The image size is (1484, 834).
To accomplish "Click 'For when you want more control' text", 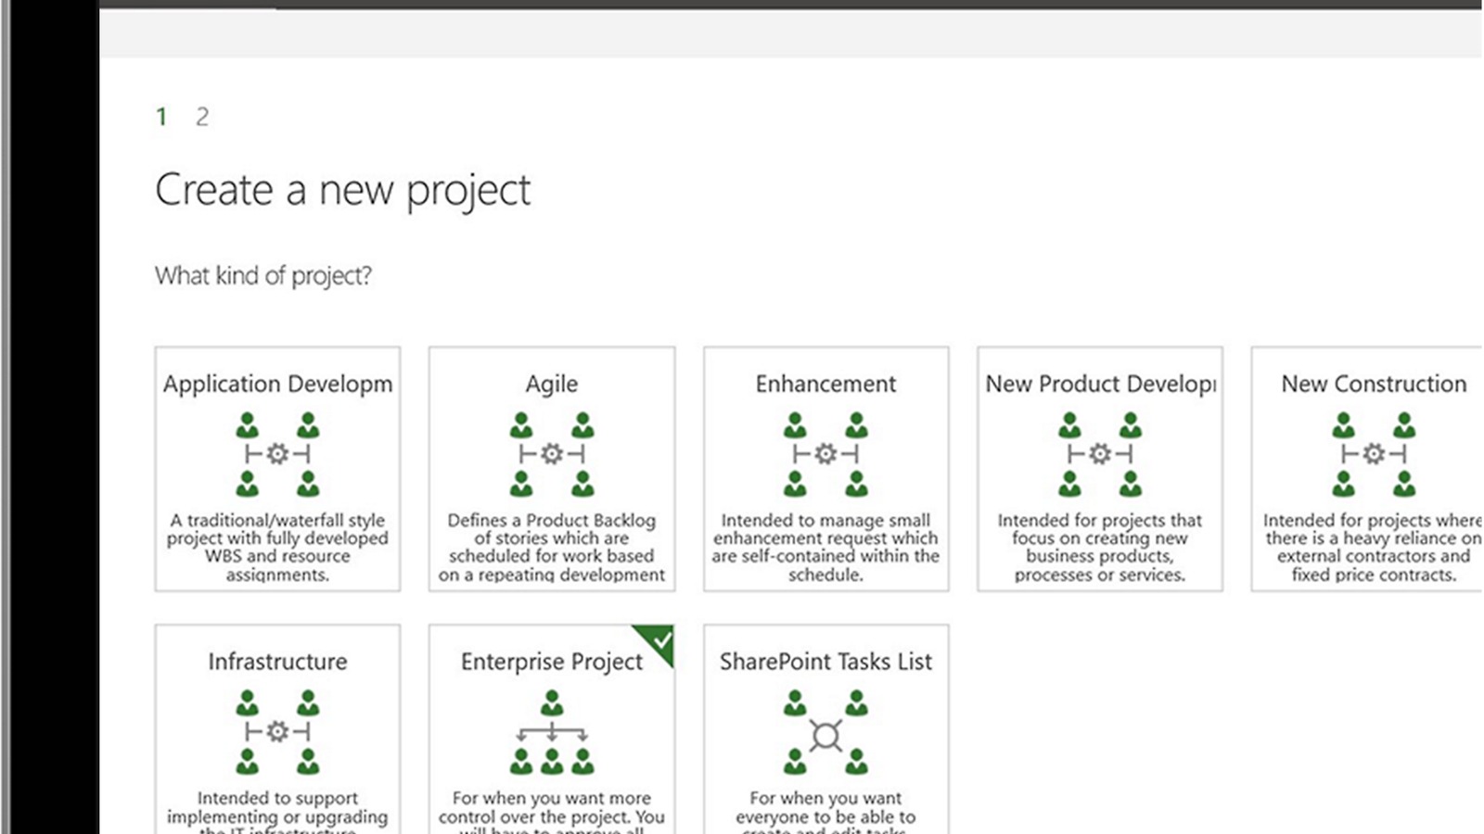I will 552,812.
